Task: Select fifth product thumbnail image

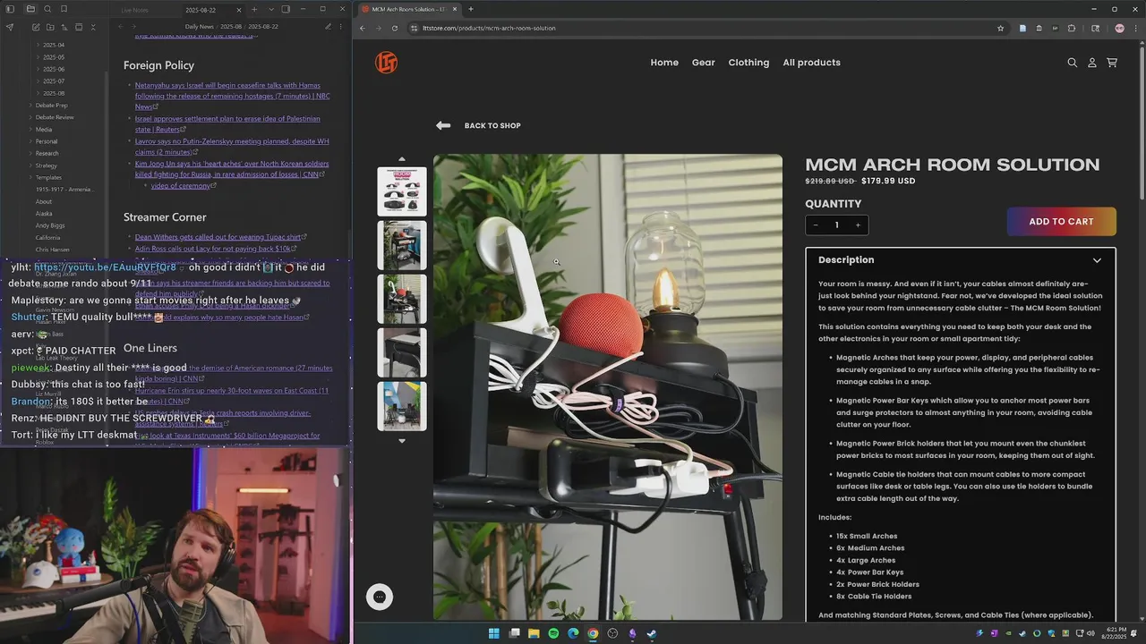Action: (402, 406)
